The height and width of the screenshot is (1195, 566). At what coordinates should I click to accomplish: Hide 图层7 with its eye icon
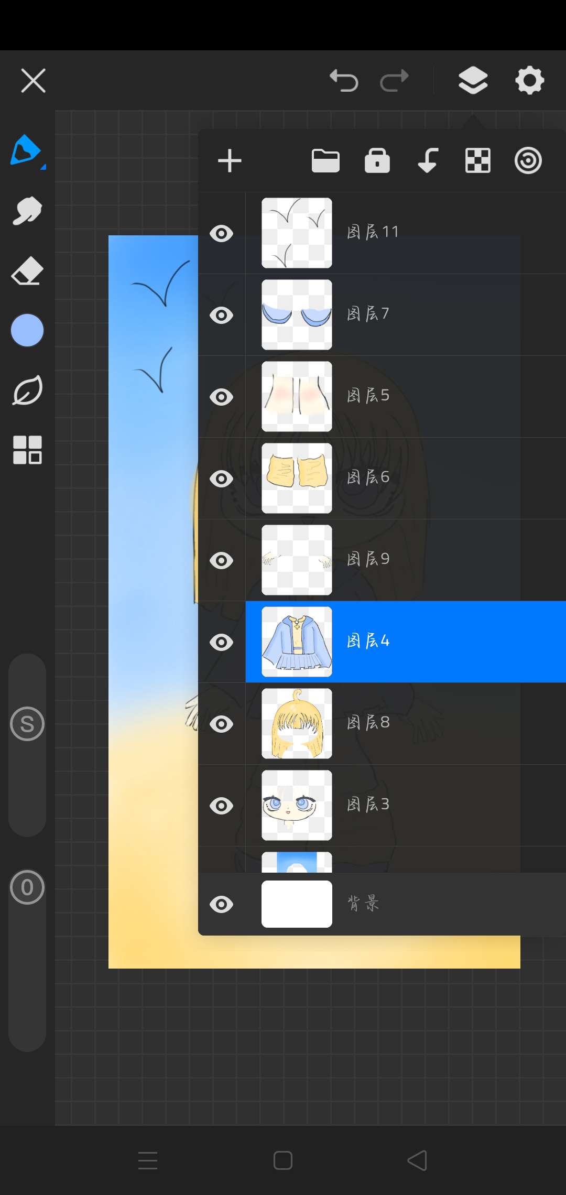point(221,315)
